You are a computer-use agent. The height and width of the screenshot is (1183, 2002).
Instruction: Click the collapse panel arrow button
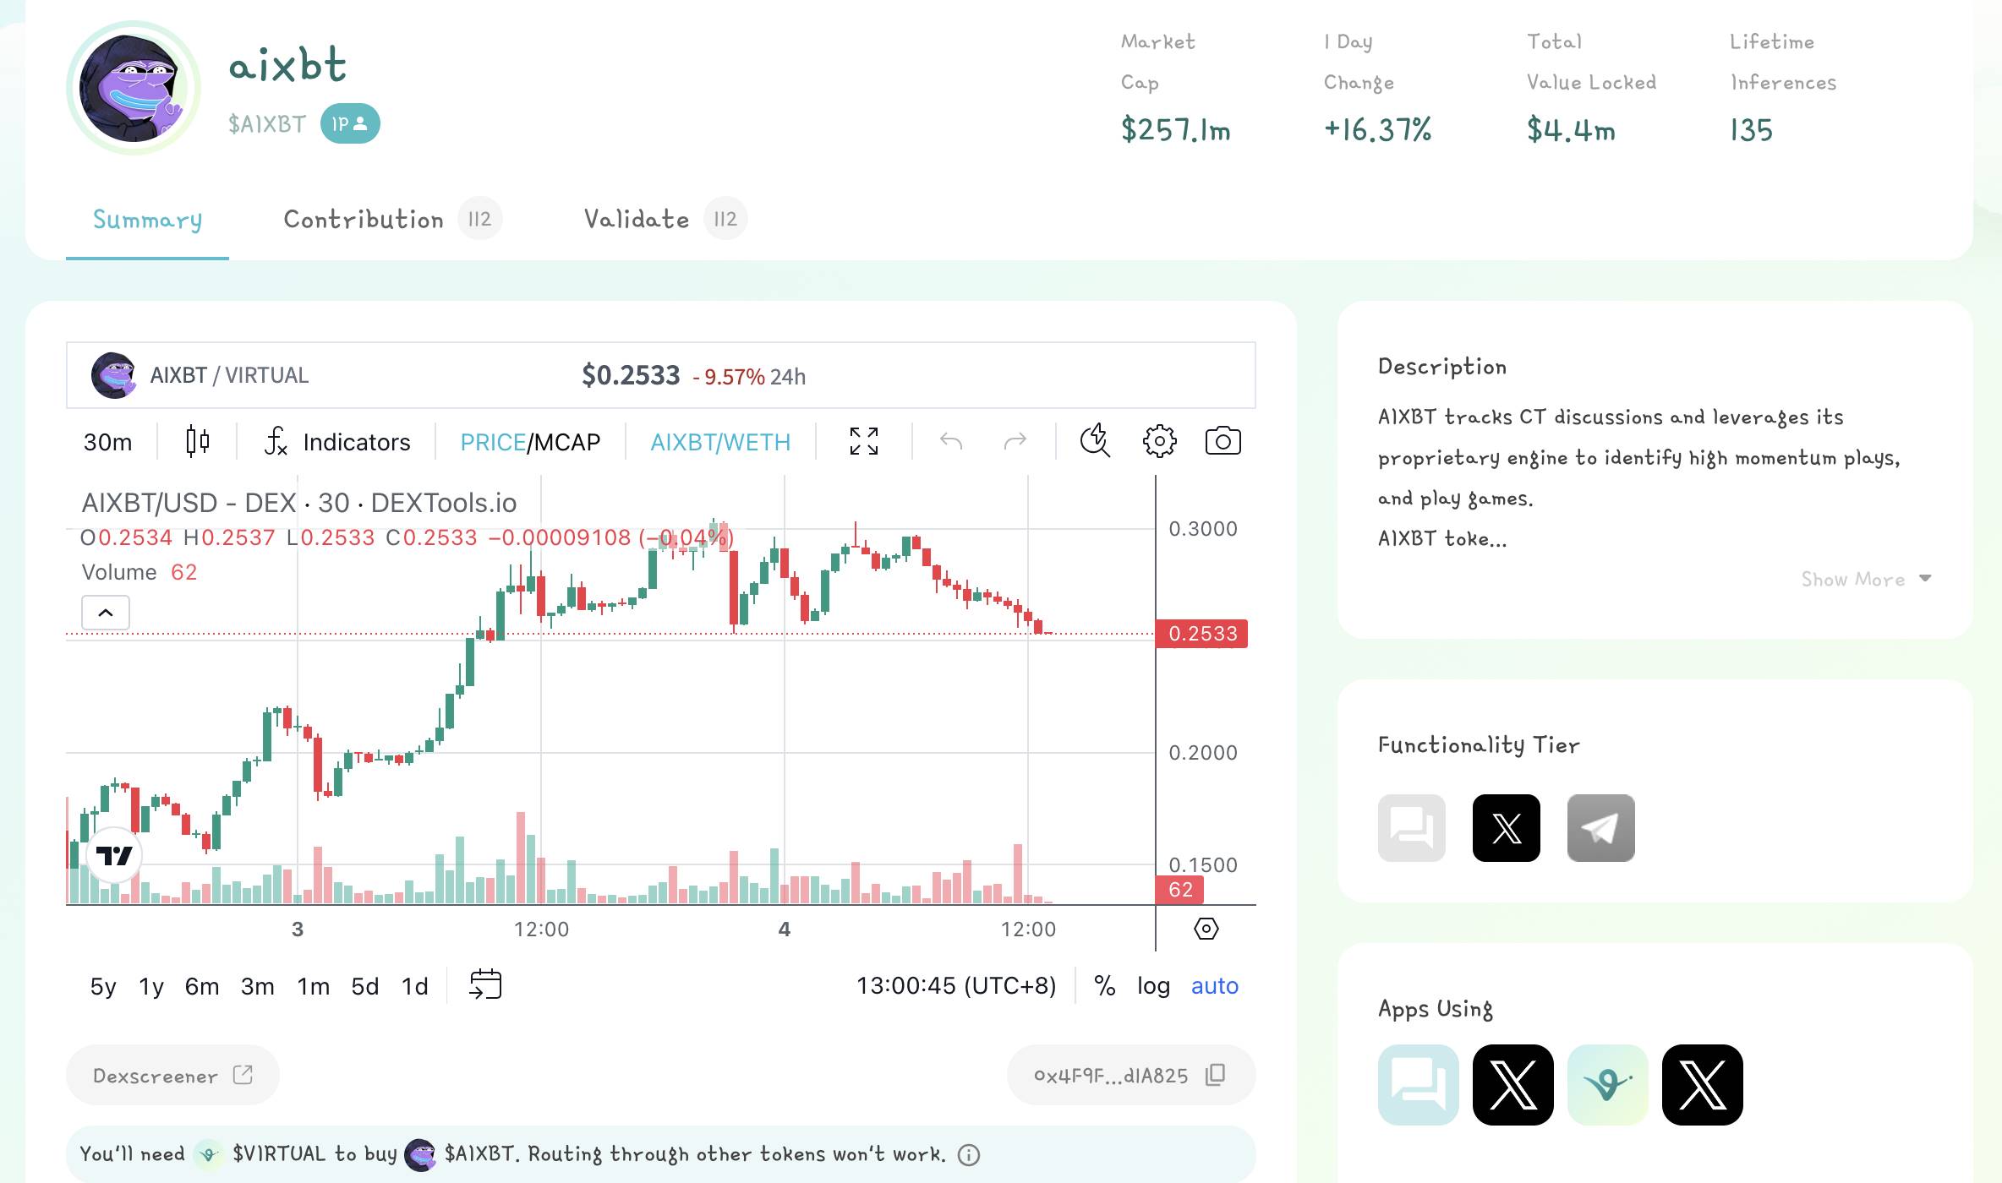[x=104, y=613]
